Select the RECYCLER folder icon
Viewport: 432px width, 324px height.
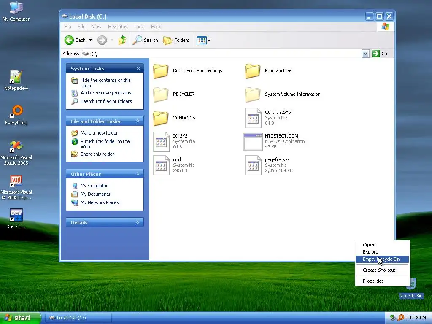[161, 94]
